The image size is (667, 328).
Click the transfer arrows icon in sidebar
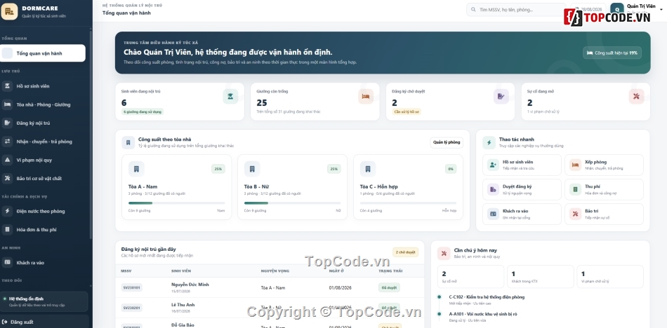7,142
